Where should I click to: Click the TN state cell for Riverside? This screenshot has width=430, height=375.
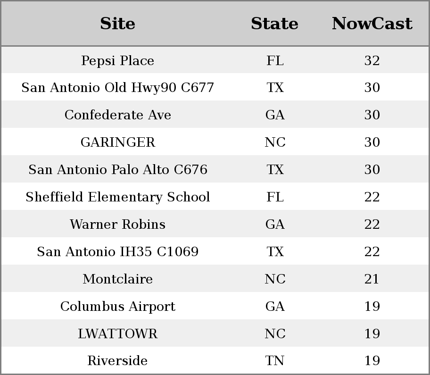coord(275,360)
